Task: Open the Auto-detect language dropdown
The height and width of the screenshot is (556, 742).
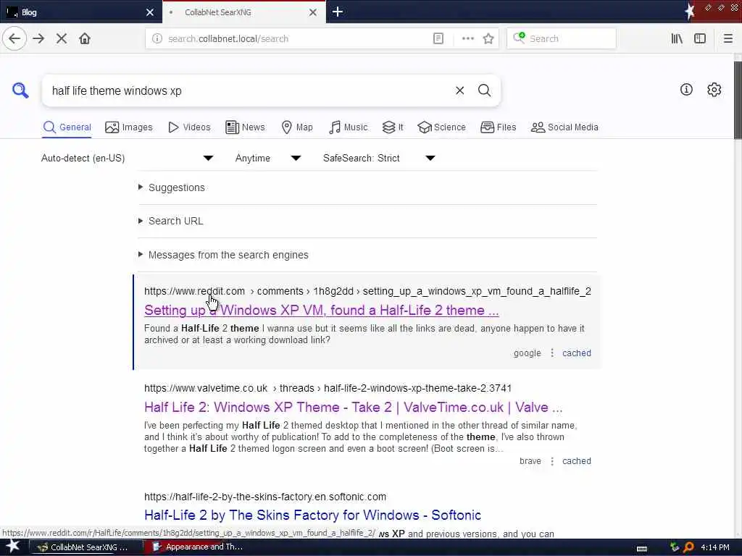Action: (x=128, y=158)
